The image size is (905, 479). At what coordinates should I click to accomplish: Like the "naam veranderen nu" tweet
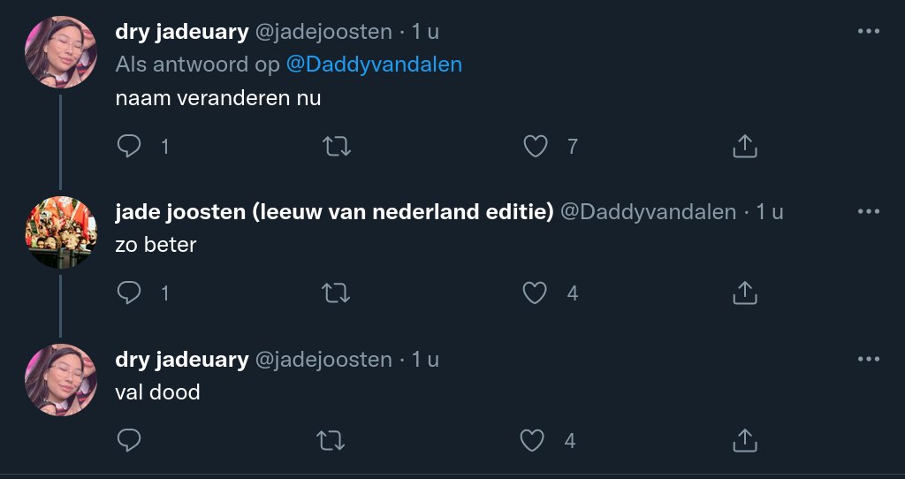click(x=536, y=146)
